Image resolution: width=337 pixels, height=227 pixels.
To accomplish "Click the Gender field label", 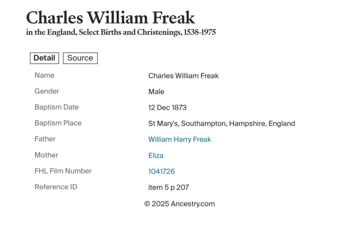I will 47,91.
